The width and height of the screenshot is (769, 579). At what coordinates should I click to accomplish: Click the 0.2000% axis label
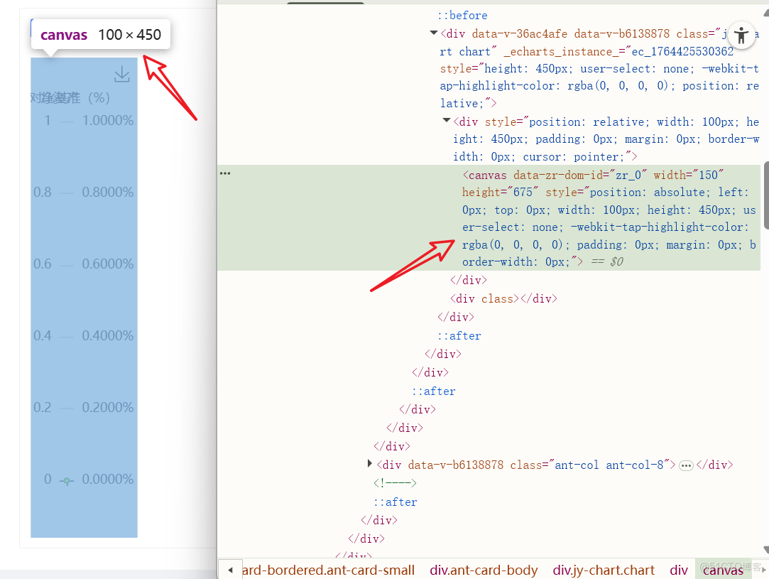[108, 407]
